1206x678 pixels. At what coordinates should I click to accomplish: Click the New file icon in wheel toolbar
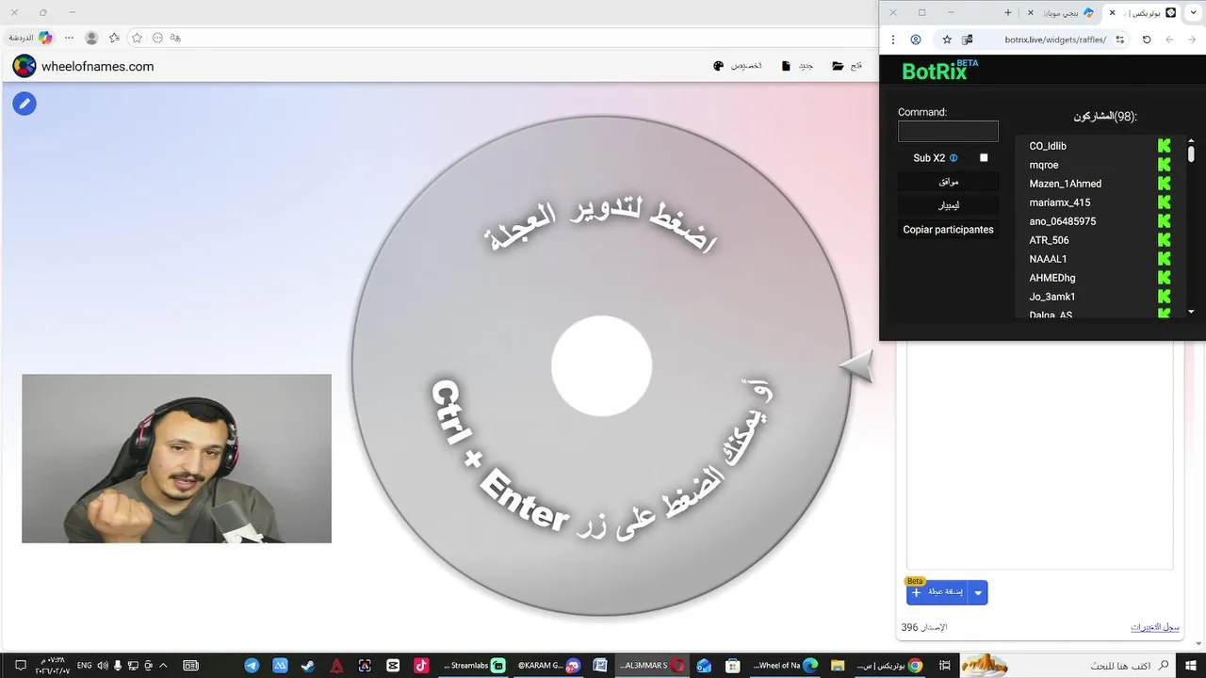pyautogui.click(x=786, y=66)
